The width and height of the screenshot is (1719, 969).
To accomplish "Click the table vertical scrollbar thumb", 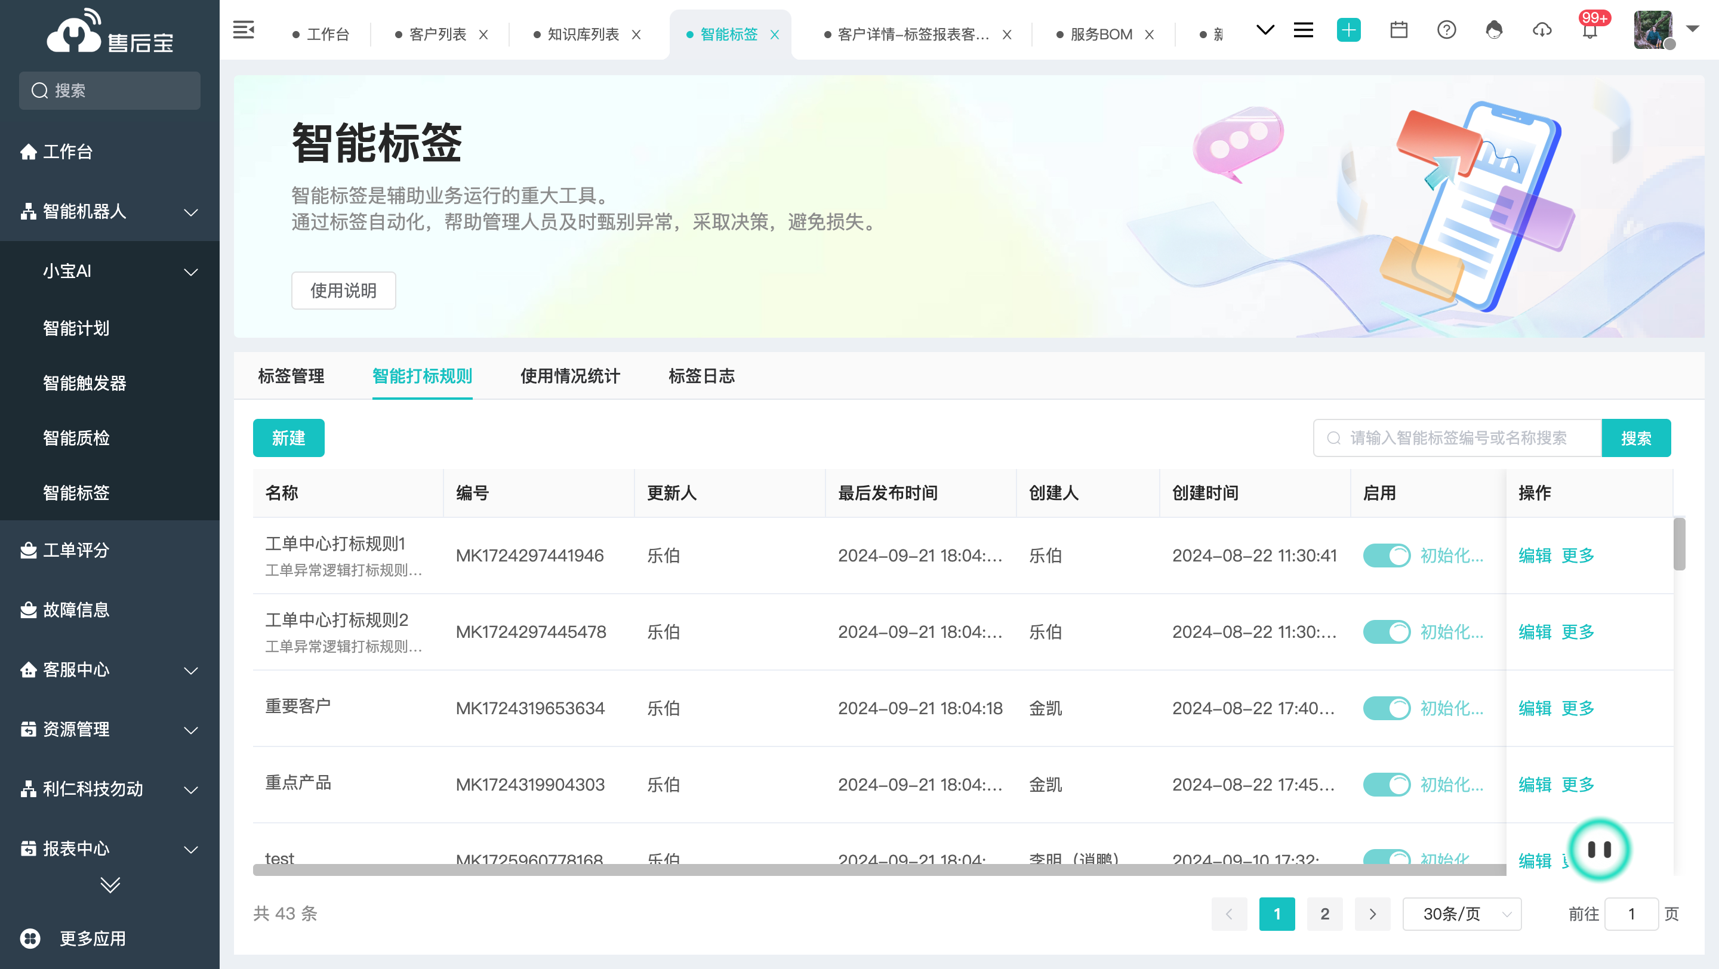I will click(1680, 544).
